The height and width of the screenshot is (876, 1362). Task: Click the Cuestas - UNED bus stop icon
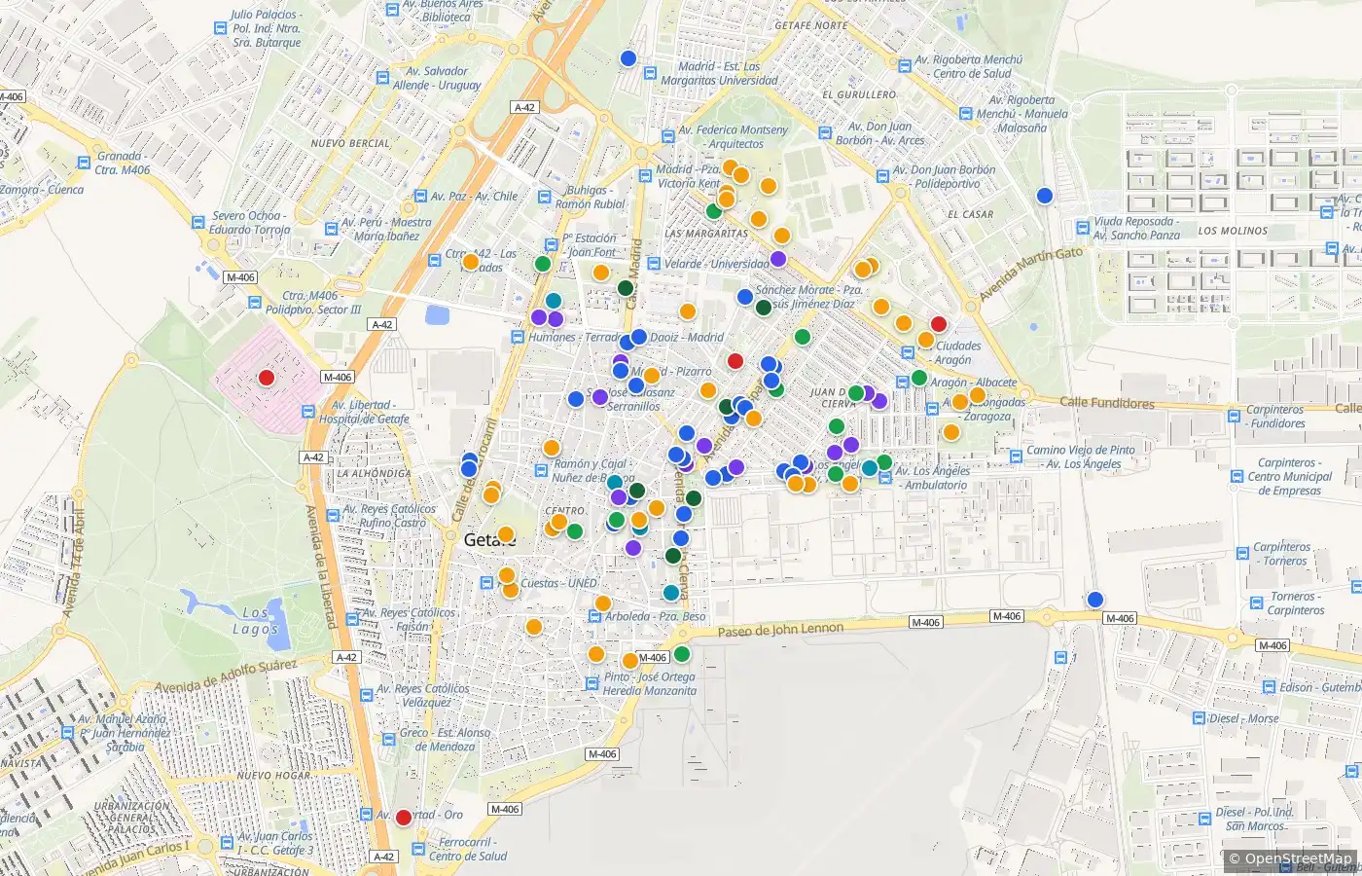(x=486, y=583)
